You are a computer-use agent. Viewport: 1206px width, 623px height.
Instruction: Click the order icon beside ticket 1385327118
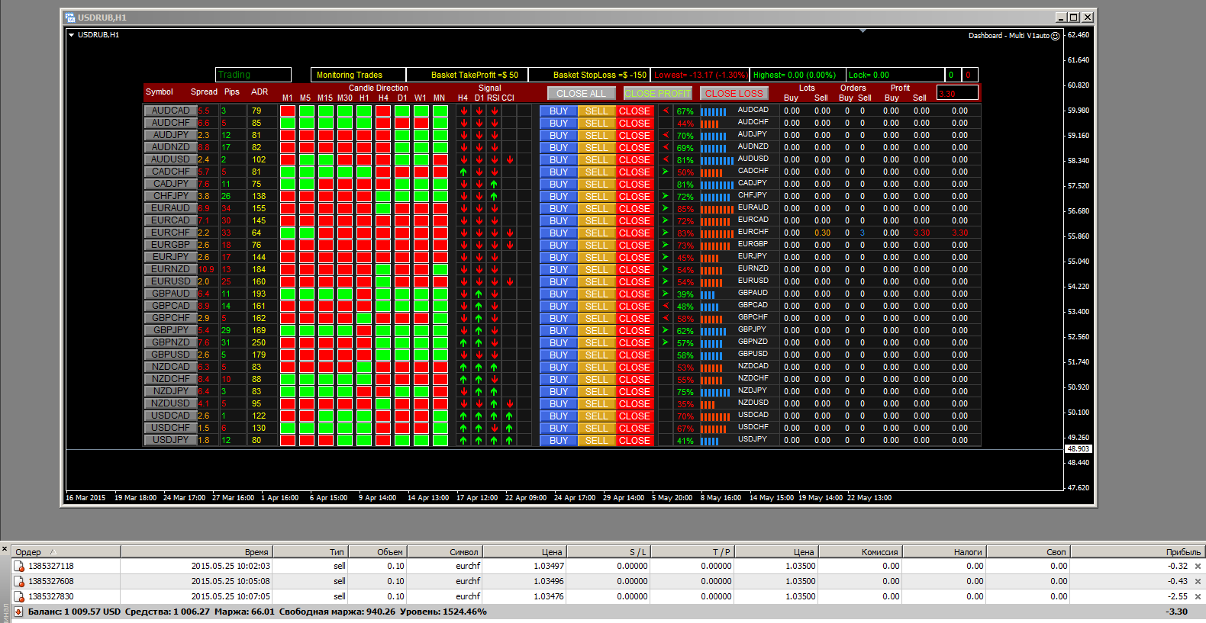coord(19,566)
